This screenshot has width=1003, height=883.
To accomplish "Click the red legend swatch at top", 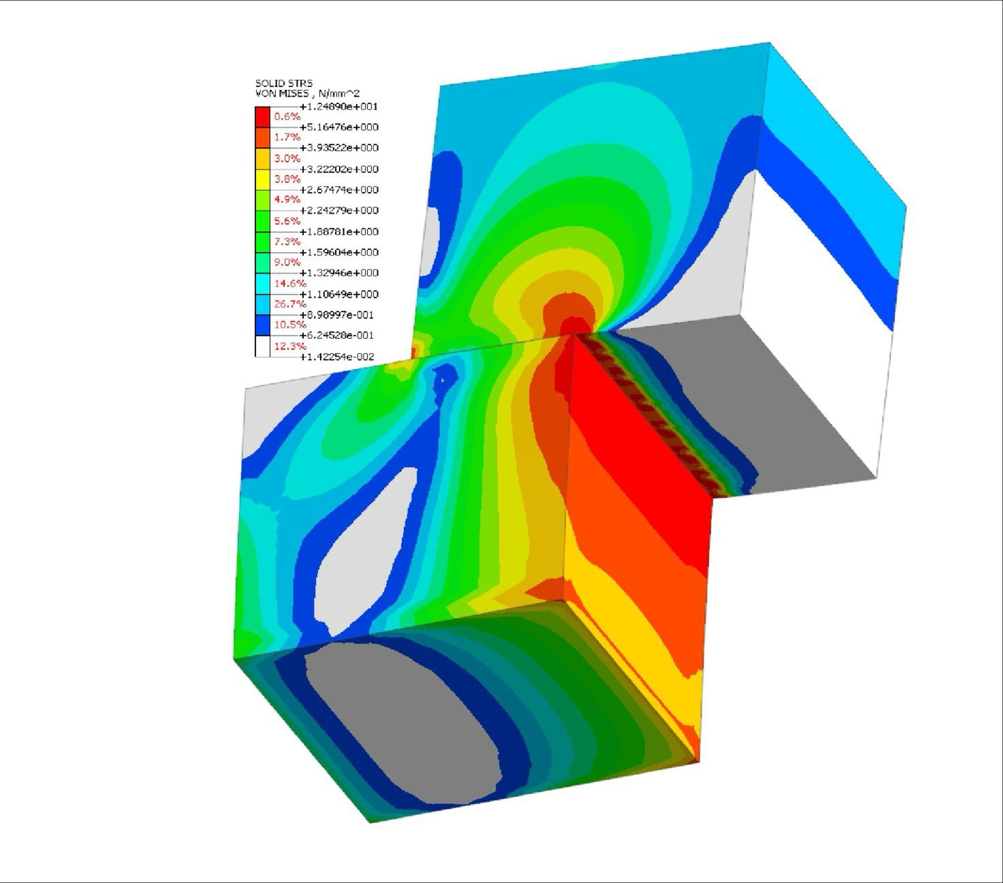I will tap(262, 117).
